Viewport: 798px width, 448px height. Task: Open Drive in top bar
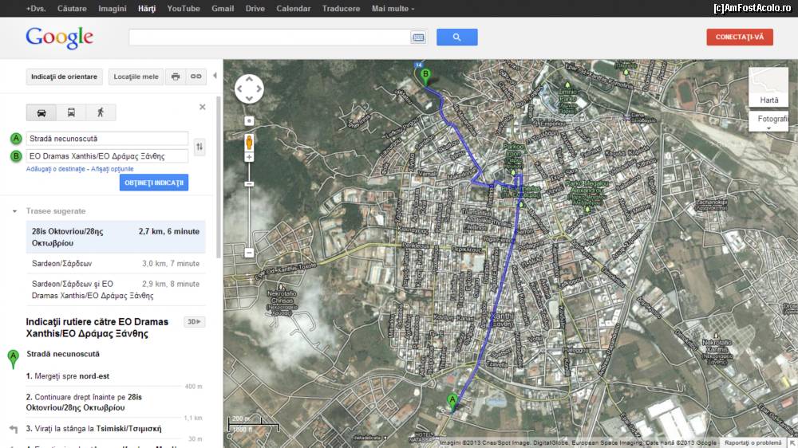click(255, 9)
